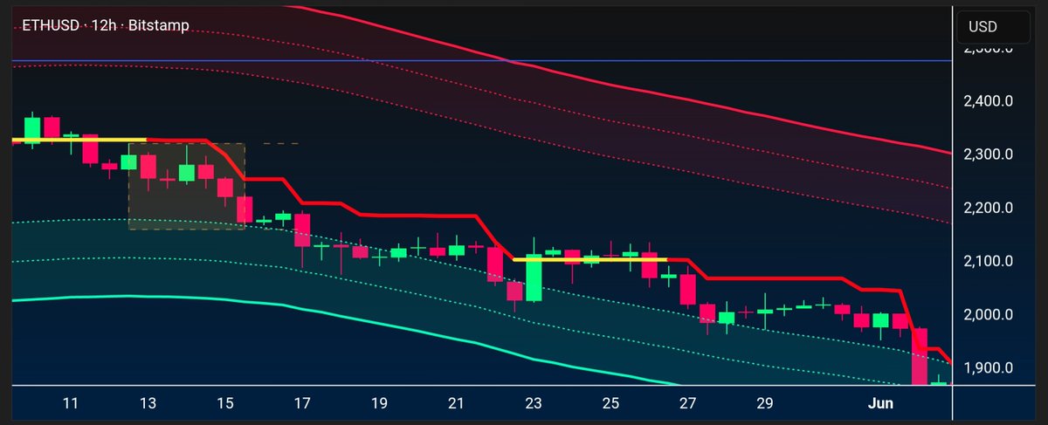This screenshot has height=425, width=1048.
Task: Click the date label 11
Action: [x=72, y=403]
